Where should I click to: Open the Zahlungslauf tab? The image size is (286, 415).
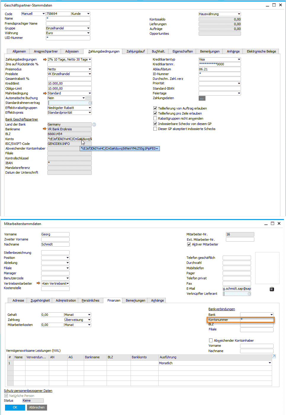(136, 52)
